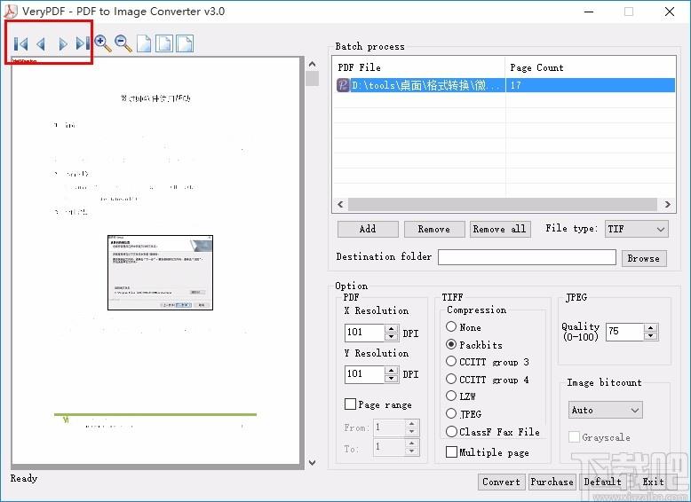Click the X Resolution input field

click(x=365, y=333)
